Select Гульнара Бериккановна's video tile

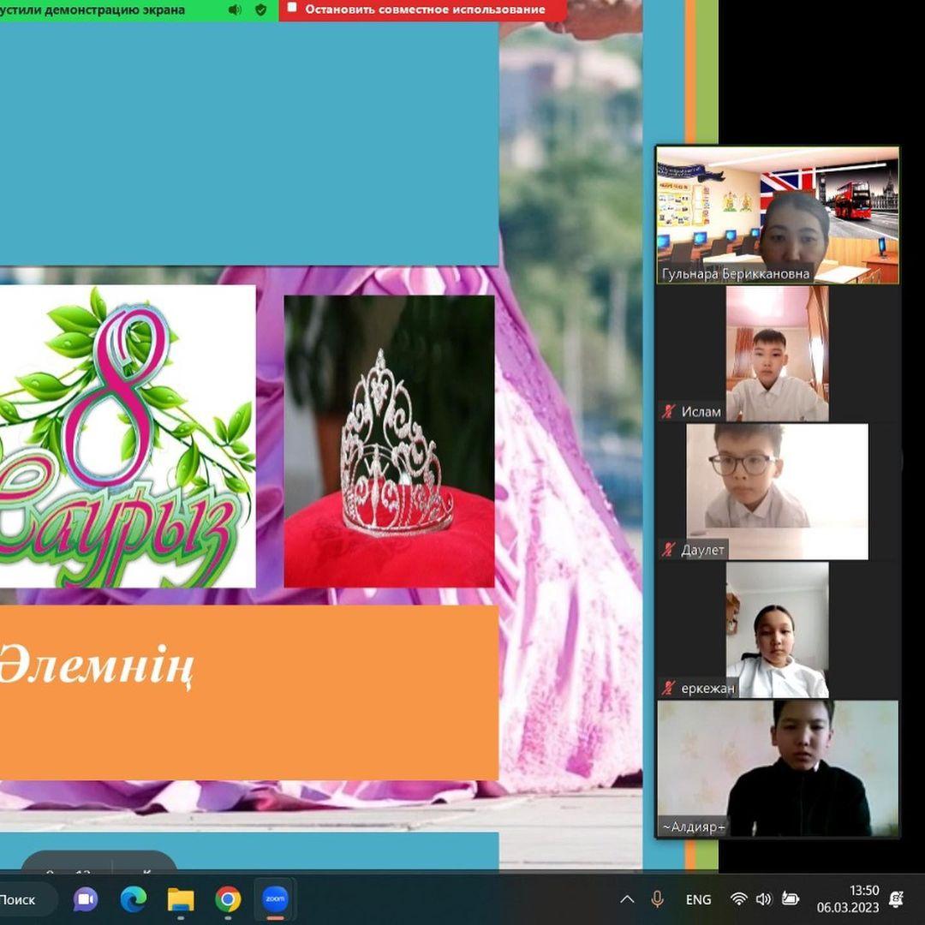pyautogui.click(x=778, y=215)
